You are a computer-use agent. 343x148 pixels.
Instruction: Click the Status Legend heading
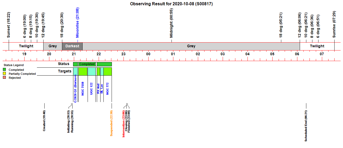[x=13, y=65]
